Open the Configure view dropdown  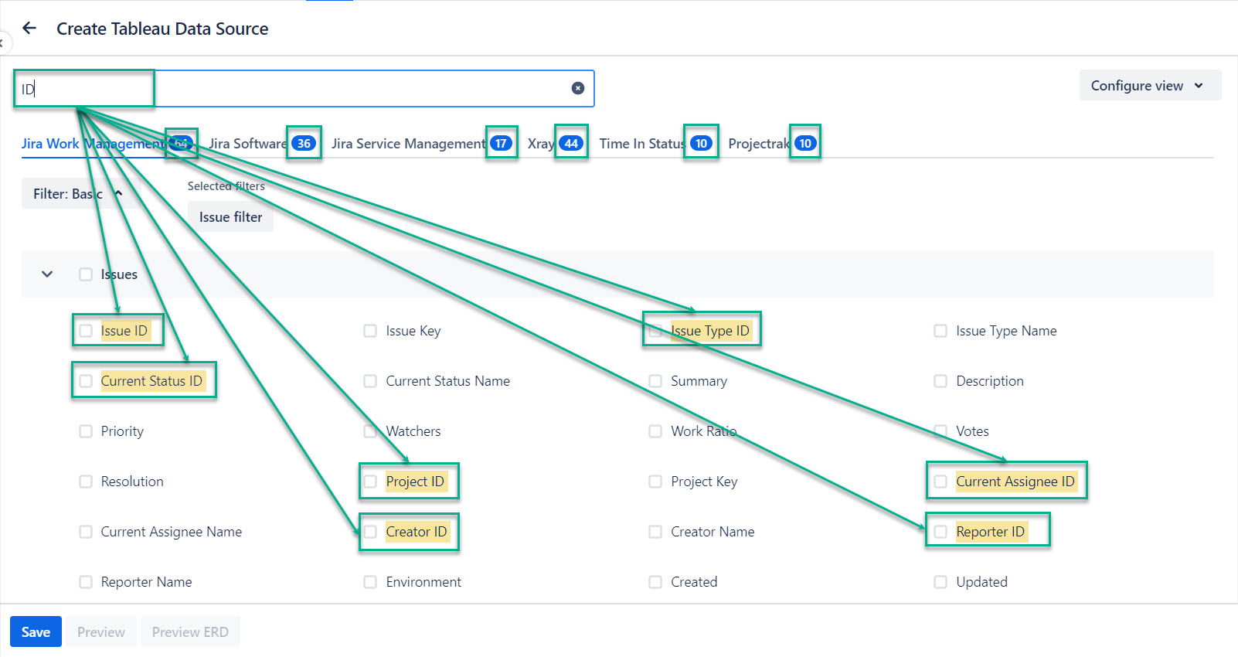click(1148, 86)
